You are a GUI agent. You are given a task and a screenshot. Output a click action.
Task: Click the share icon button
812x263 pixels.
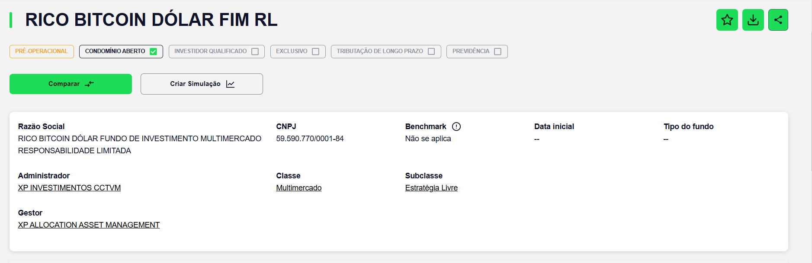(778, 20)
